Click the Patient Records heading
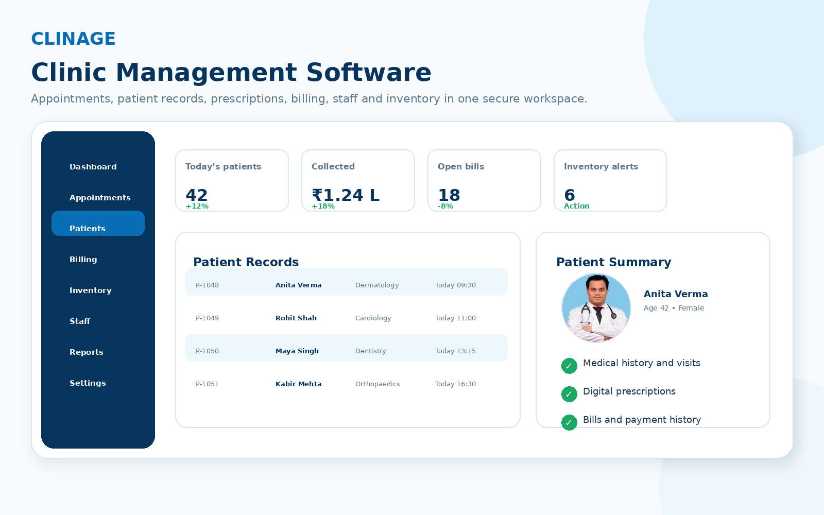824x515 pixels. [x=246, y=262]
